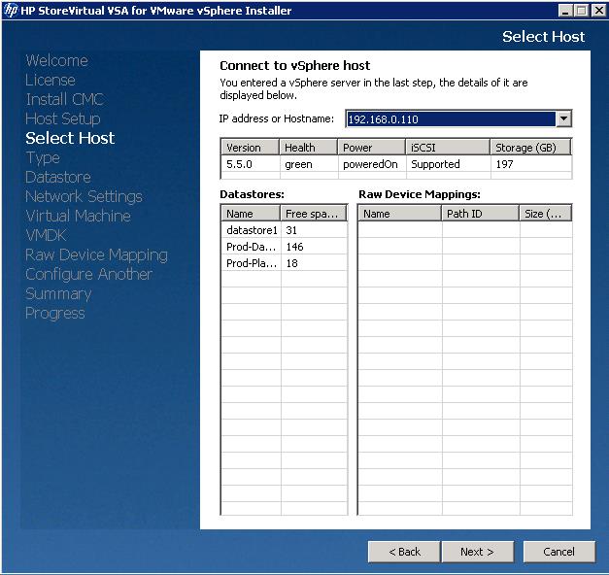This screenshot has width=609, height=575.
Task: Click the Select Host sidebar step
Action: point(70,138)
